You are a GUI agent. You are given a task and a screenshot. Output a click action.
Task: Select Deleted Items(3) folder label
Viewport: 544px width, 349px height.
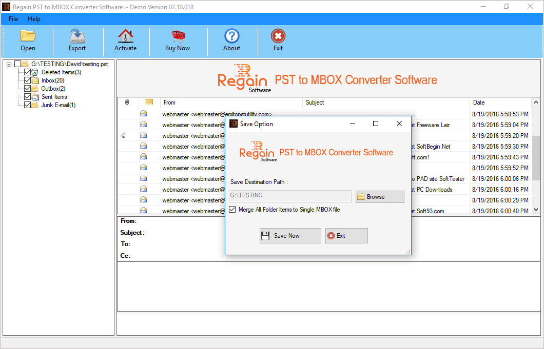62,72
